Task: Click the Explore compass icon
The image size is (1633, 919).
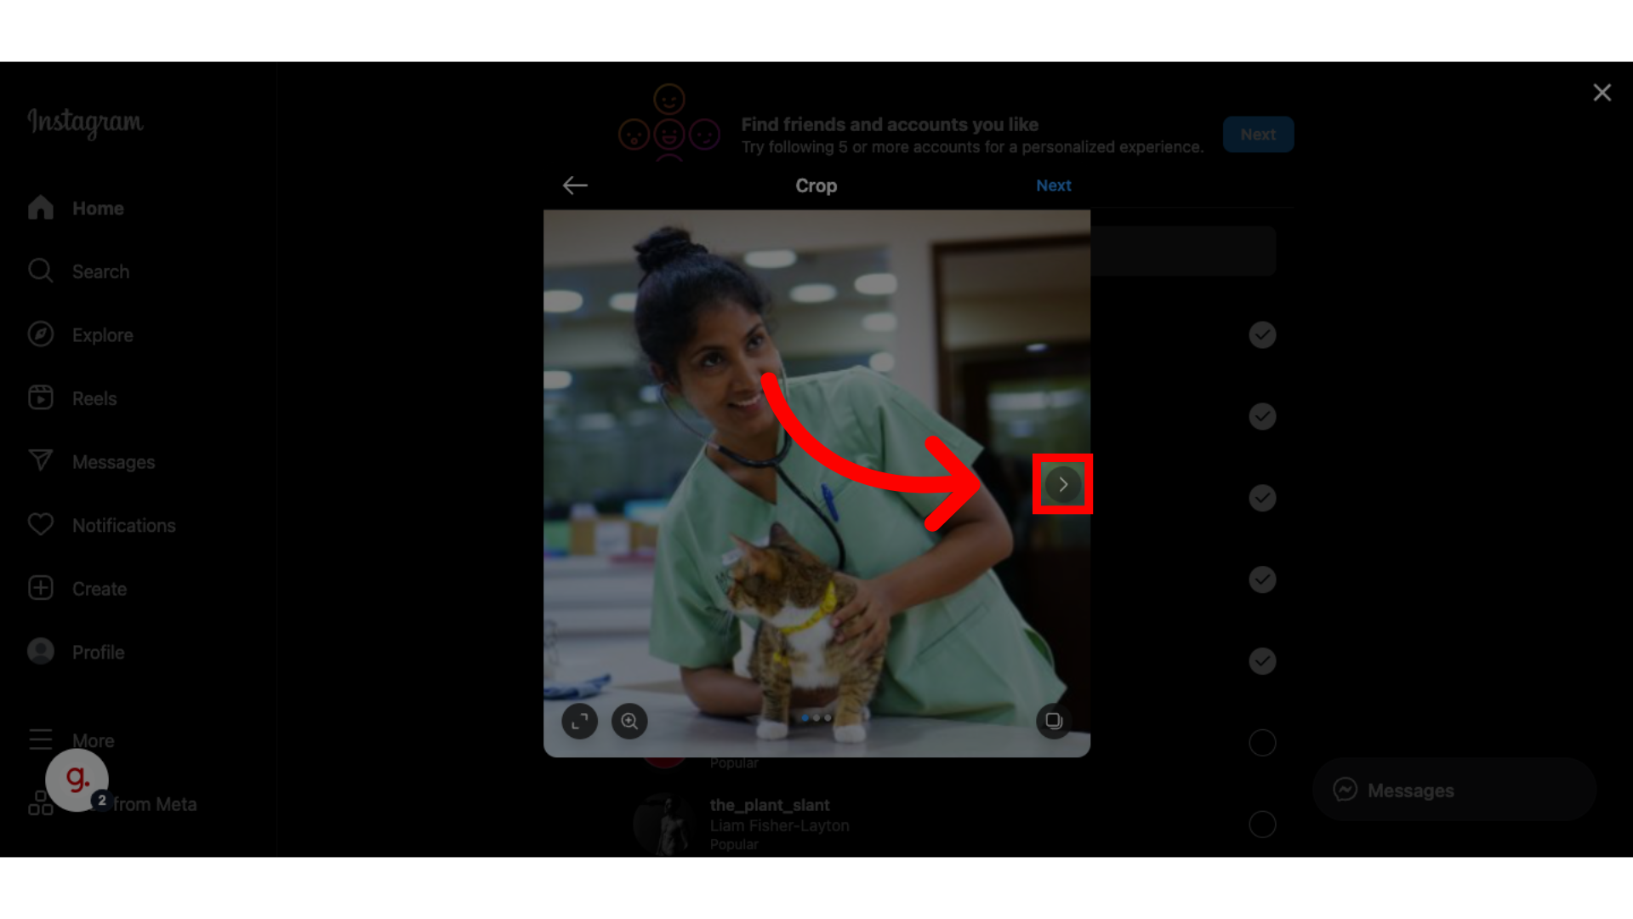Action: pos(41,334)
